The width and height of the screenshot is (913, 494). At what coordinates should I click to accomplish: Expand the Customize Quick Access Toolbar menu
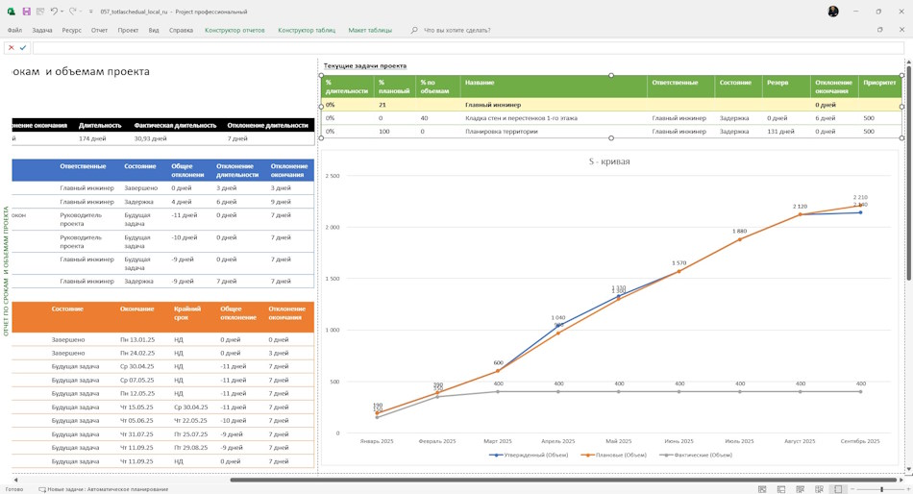point(91,12)
